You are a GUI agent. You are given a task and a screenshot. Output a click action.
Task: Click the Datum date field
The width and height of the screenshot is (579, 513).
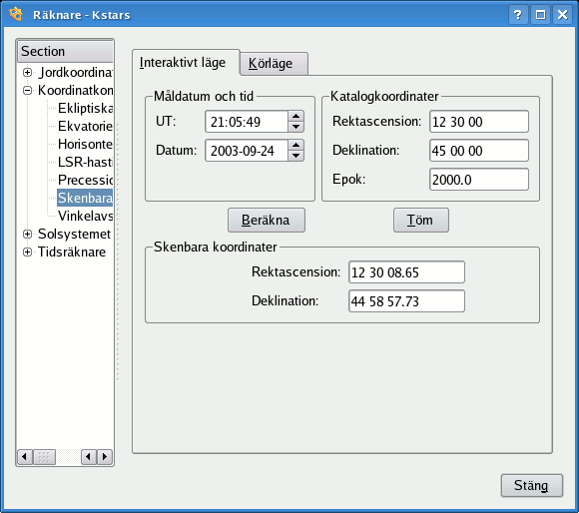click(247, 151)
